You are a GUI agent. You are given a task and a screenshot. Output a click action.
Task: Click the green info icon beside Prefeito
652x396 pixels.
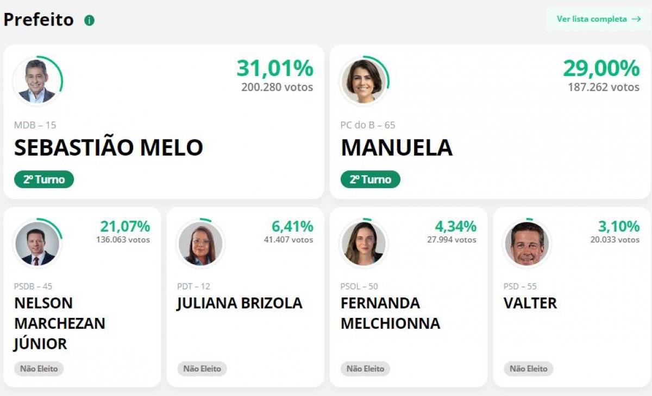coord(89,21)
